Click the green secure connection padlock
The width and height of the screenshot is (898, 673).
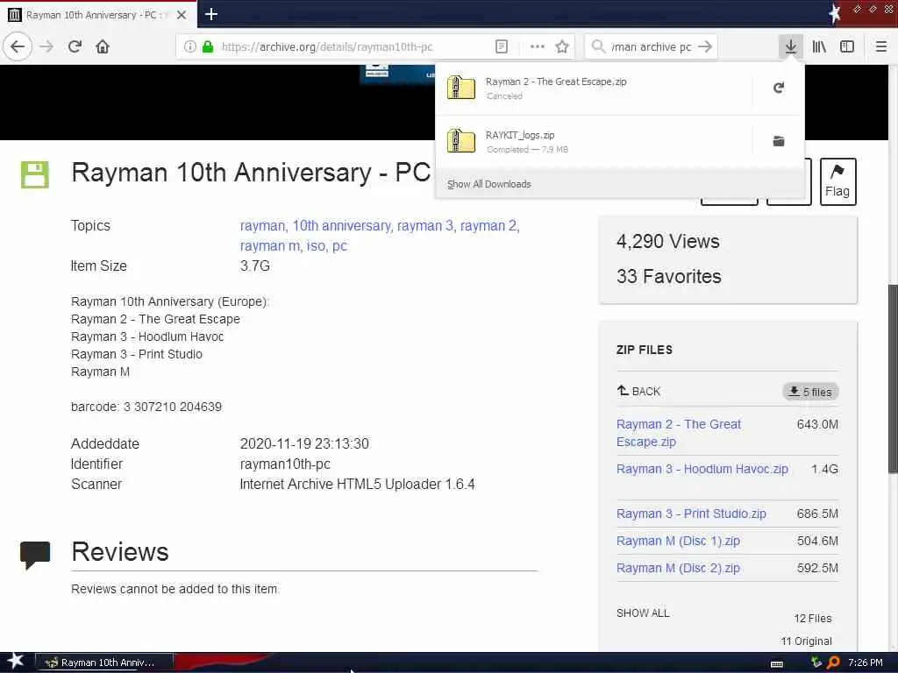point(208,46)
